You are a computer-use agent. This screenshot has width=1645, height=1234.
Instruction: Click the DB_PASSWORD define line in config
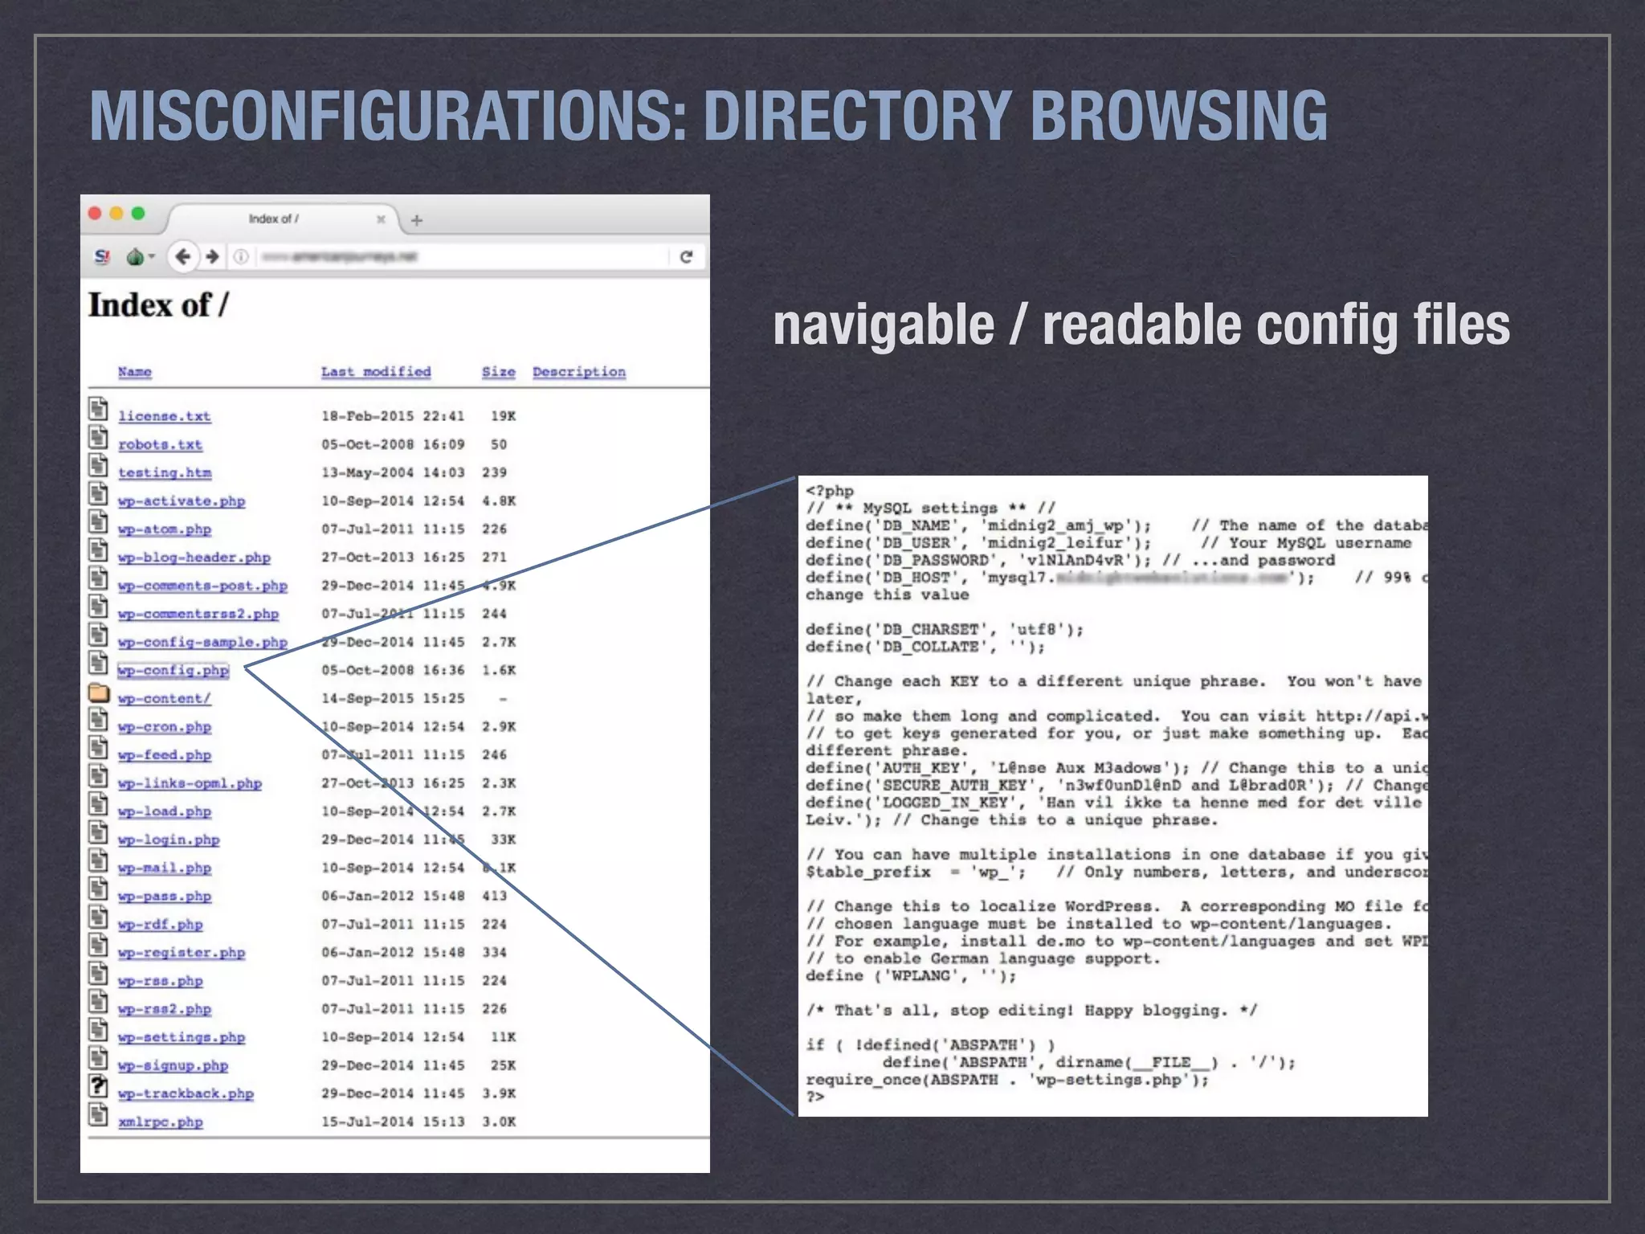[1070, 561]
